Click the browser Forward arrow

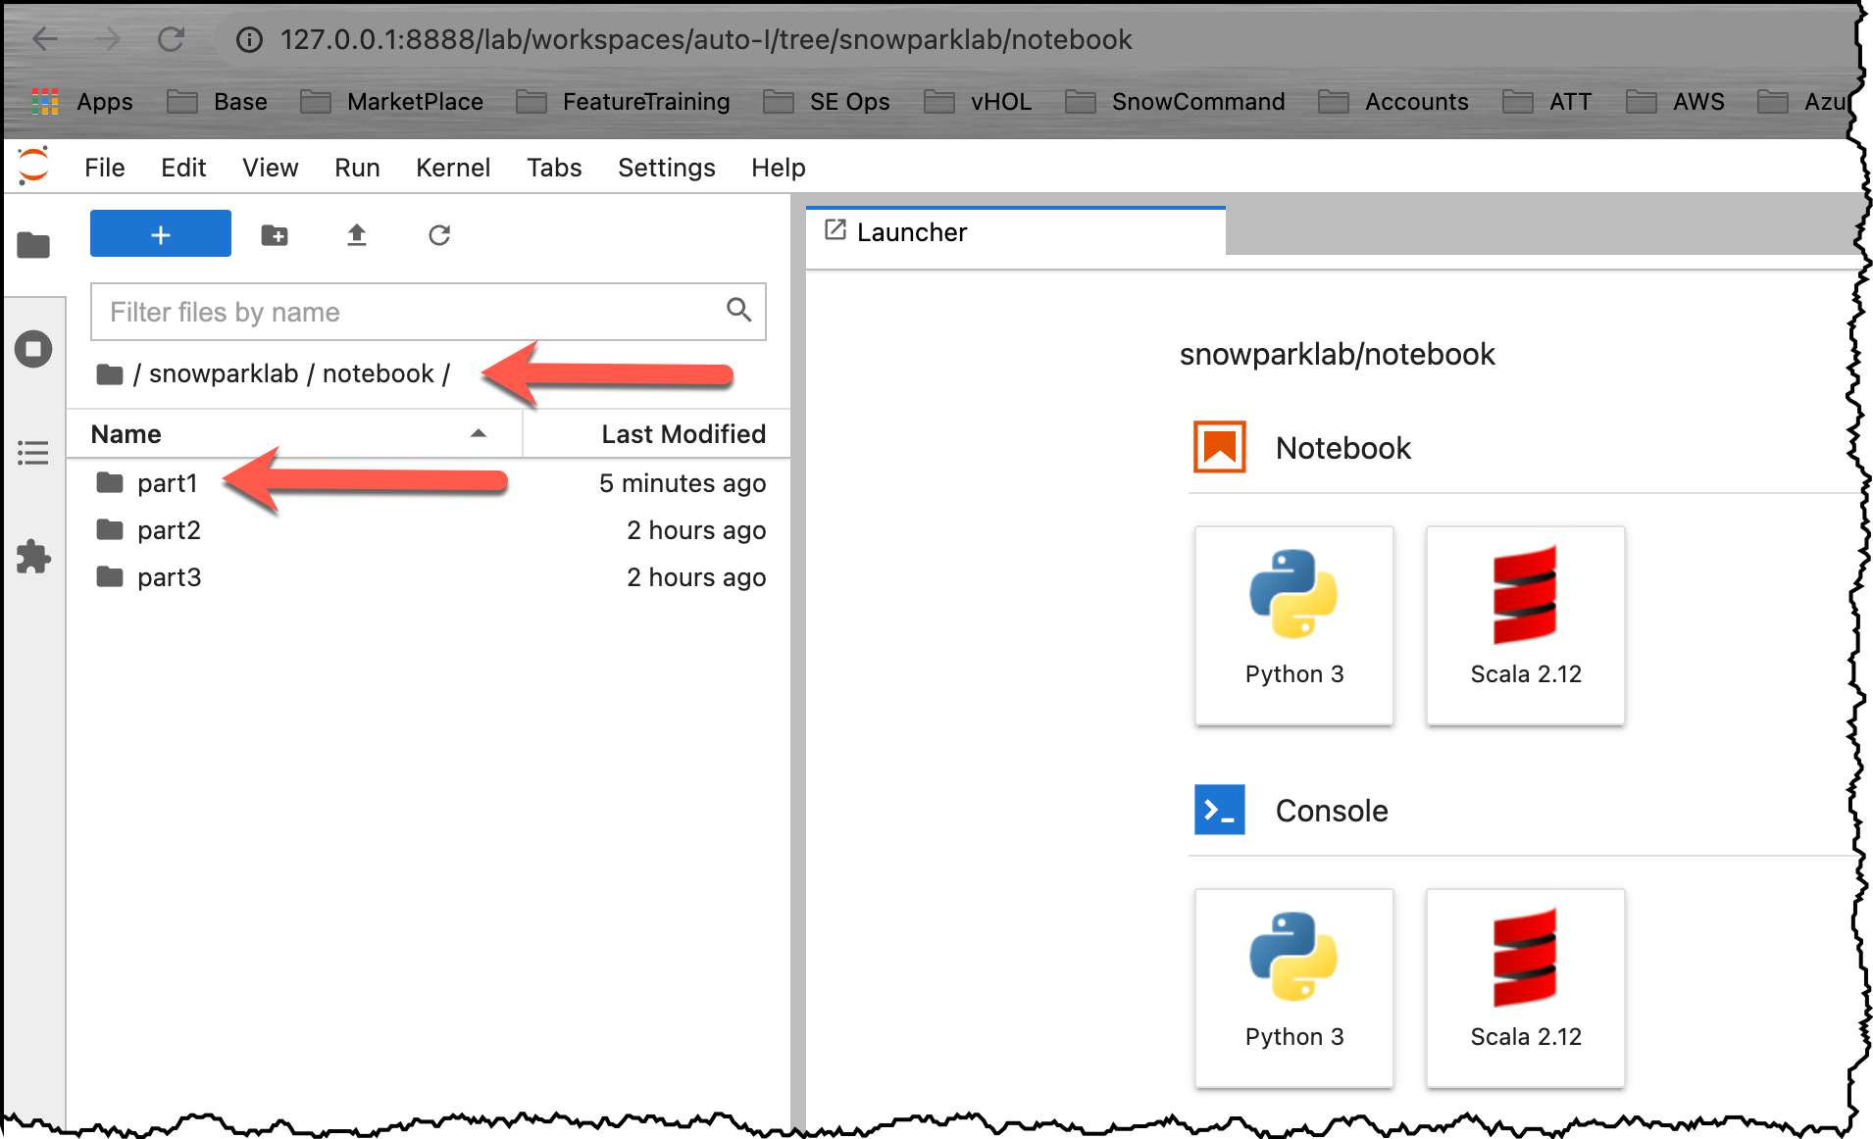(108, 39)
